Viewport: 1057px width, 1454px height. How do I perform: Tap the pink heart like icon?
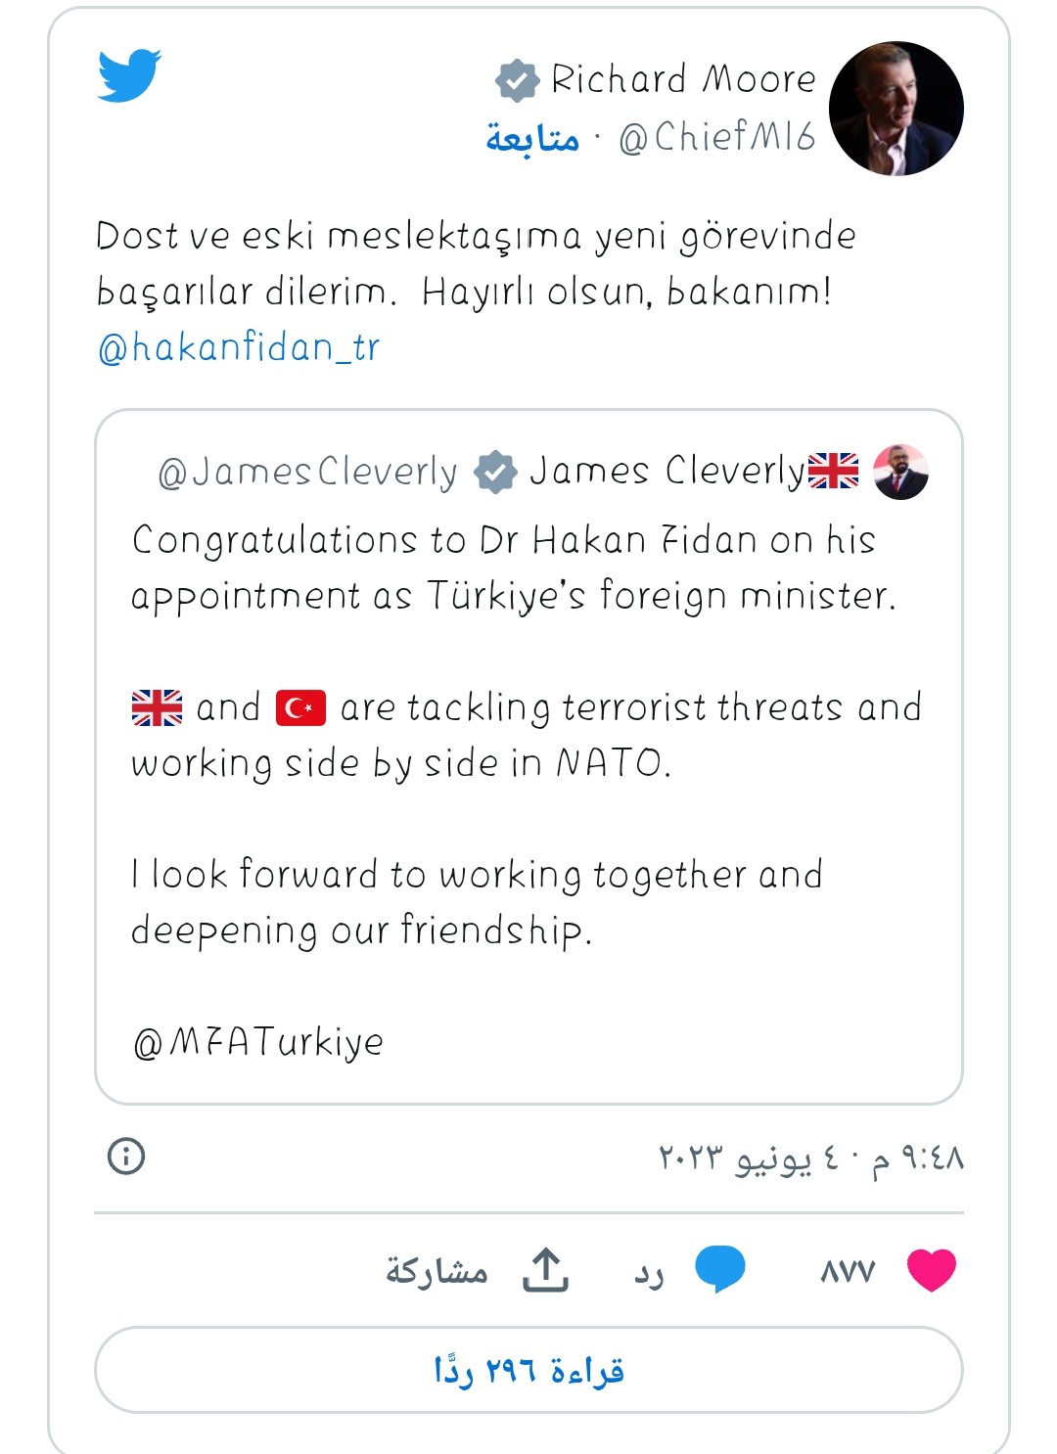point(931,1270)
